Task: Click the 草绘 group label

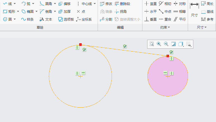Action: (40, 28)
